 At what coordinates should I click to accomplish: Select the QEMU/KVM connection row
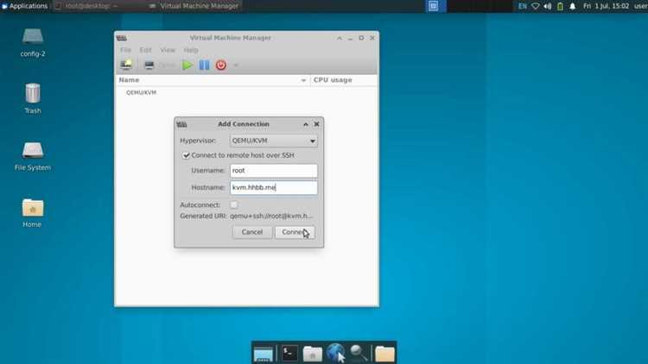(246, 92)
